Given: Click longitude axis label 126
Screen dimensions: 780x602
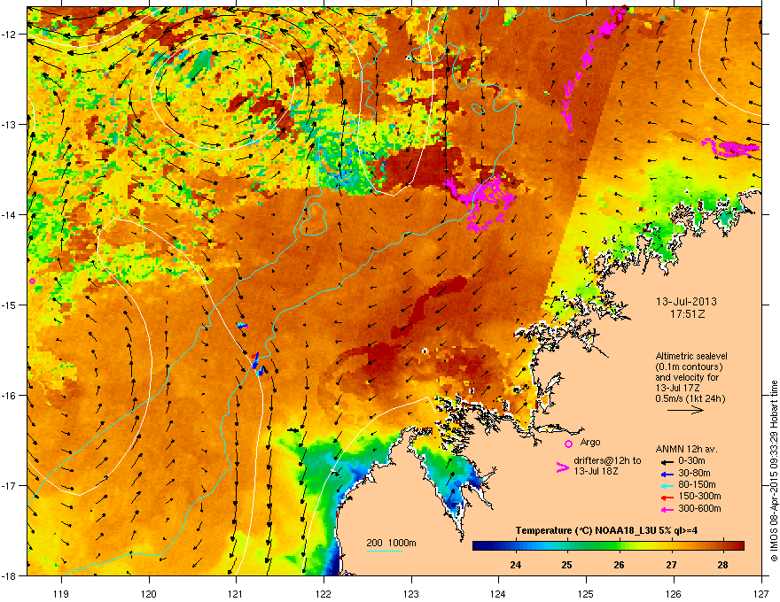Looking at the screenshot, I should pyautogui.click(x=674, y=593).
